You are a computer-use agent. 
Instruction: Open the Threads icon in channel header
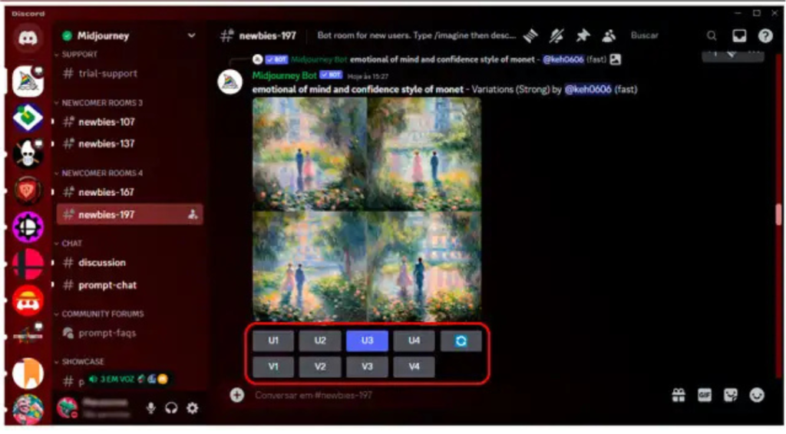pos(530,36)
